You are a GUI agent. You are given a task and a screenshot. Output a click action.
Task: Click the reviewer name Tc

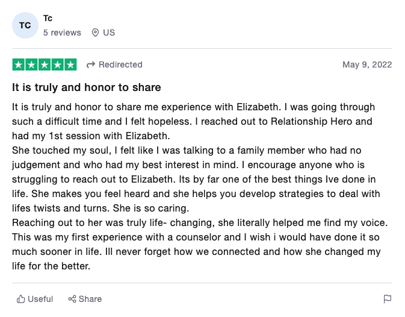[48, 18]
